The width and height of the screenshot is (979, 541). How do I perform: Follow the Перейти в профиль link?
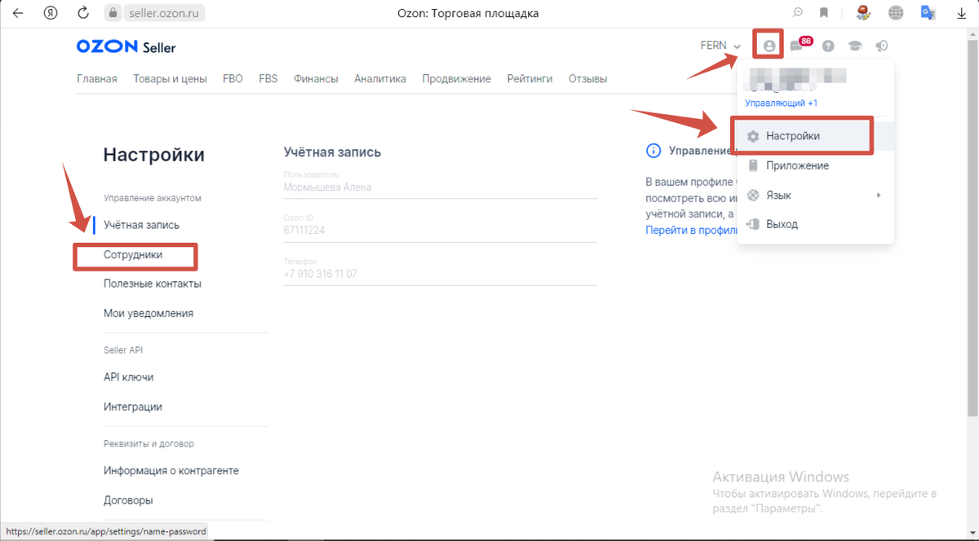click(691, 231)
